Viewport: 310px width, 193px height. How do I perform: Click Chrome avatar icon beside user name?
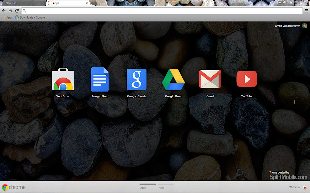(x=305, y=26)
